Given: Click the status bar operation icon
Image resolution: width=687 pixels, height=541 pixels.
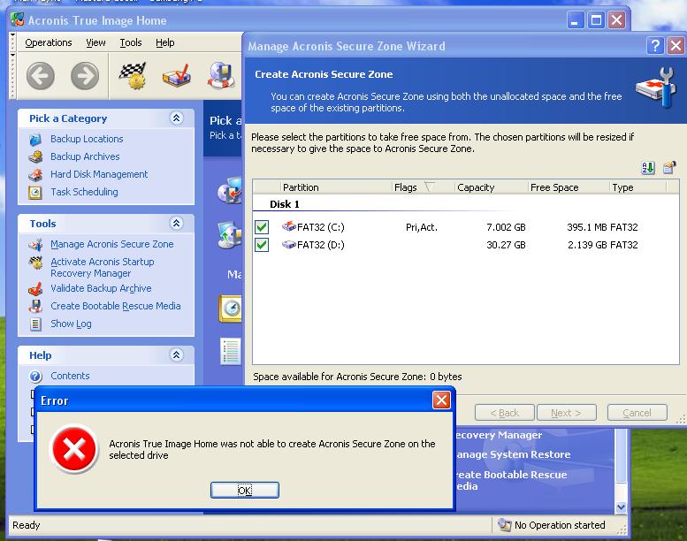Looking at the screenshot, I should pyautogui.click(x=504, y=525).
